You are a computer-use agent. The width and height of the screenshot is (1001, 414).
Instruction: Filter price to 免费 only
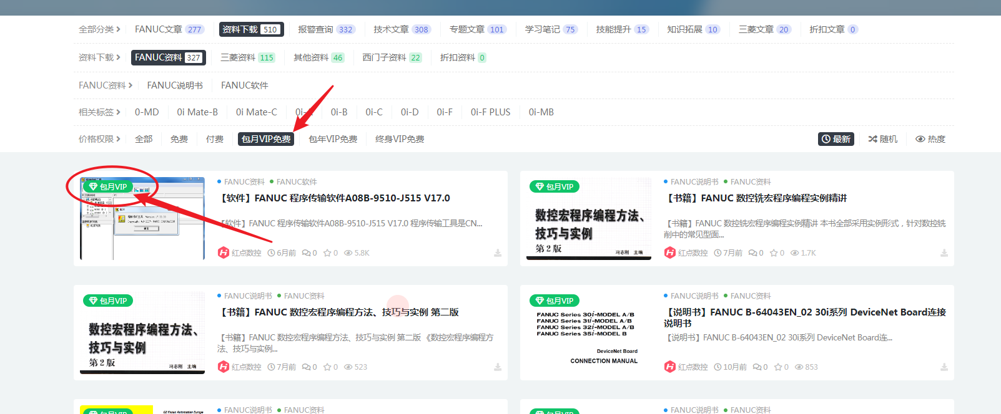click(179, 139)
